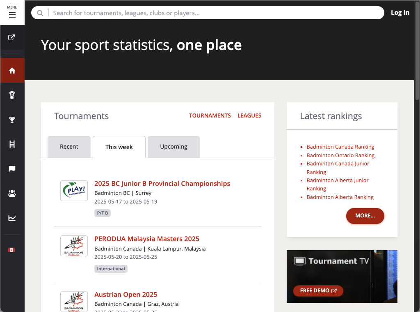Open 2025 BC Junior B Provincial Championships
Viewport: 420px width, 312px height.
tap(162, 183)
